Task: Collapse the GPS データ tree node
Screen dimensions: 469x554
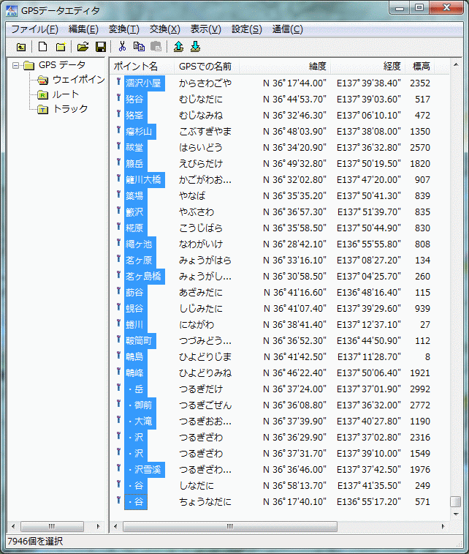Action: pos(15,65)
